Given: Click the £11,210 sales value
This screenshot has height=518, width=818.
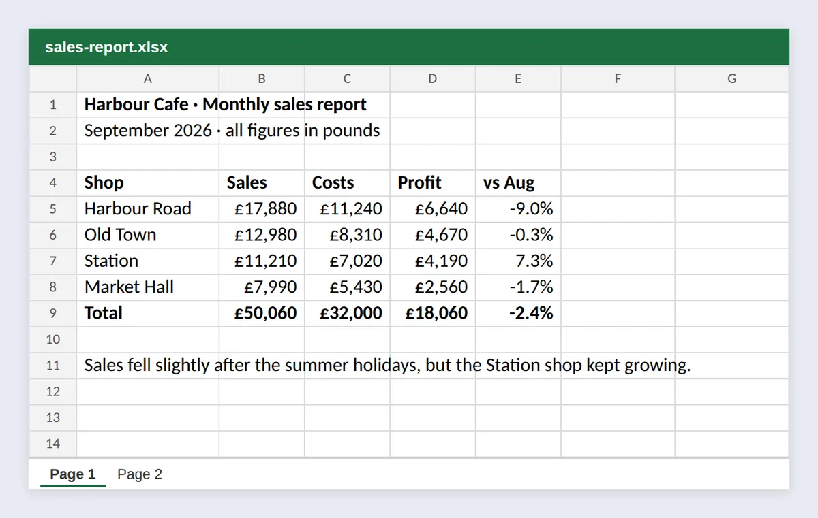Looking at the screenshot, I should coord(262,261).
